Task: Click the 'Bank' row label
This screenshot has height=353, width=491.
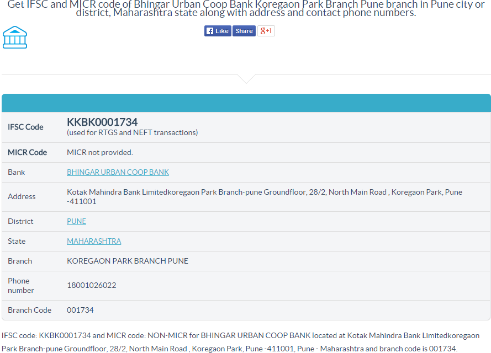Action: [16, 172]
